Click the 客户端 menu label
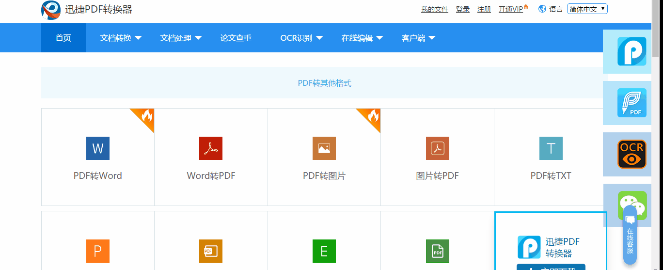The height and width of the screenshot is (270, 663). coord(413,38)
